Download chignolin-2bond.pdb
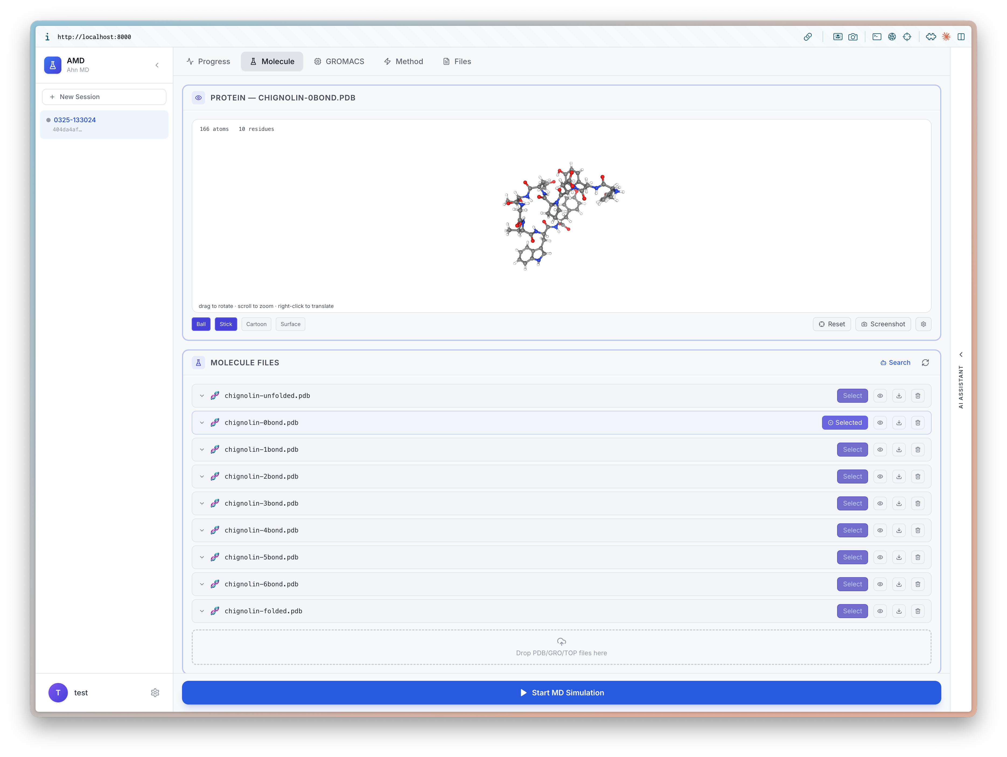Image resolution: width=1007 pixels, height=757 pixels. (899, 476)
